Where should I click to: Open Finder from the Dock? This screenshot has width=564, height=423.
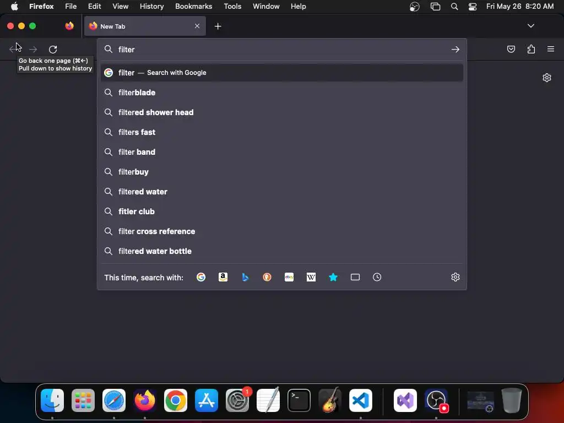pos(52,400)
